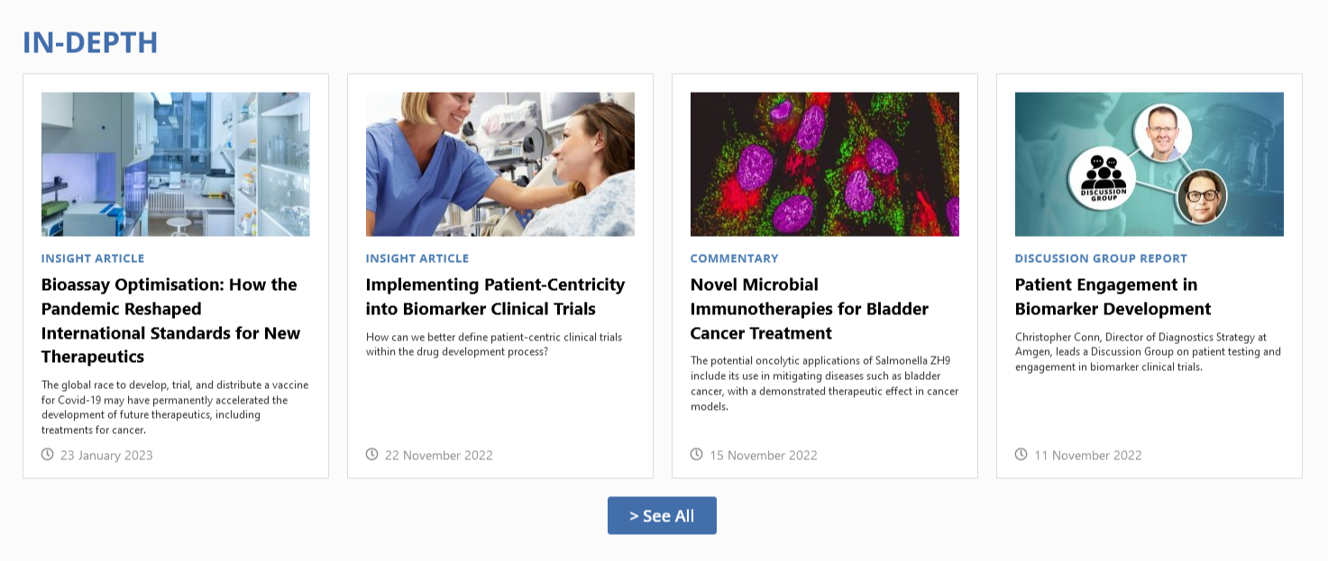This screenshot has height=561, width=1328.
Task: Click the laboratory image thumbnail
Action: click(176, 164)
